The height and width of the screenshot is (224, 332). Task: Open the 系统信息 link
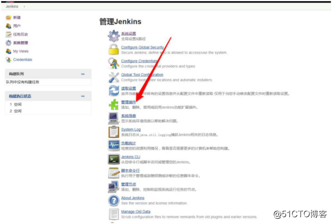[128, 116]
